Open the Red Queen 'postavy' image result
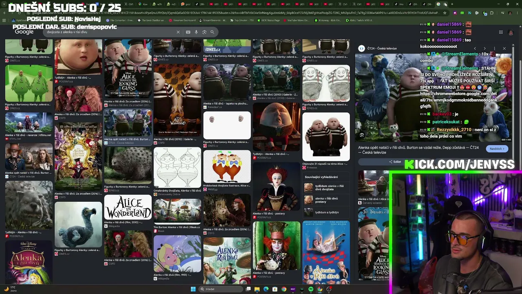The width and height of the screenshot is (522, 294). pos(276,186)
